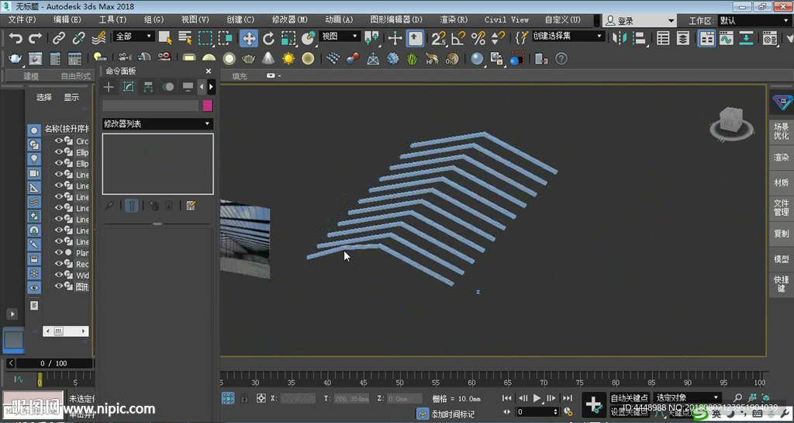
Task: Click the time slider showing 0 / 100
Action: (x=54, y=363)
